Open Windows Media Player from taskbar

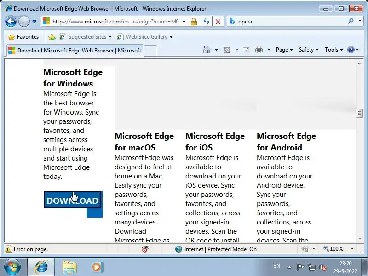[97, 267]
